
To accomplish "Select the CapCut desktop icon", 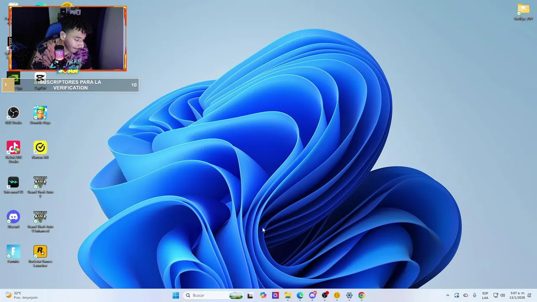I will pos(40,81).
